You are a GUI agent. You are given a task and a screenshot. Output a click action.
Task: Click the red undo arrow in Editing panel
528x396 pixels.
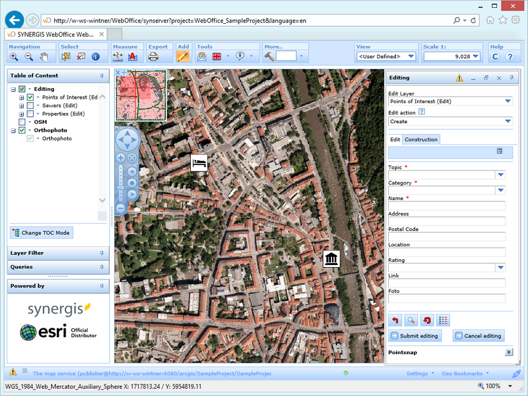point(395,320)
